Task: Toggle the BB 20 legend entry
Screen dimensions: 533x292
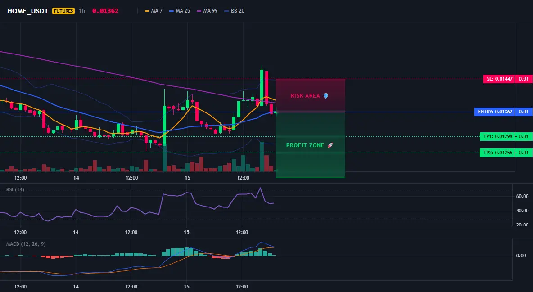Action: pos(235,11)
